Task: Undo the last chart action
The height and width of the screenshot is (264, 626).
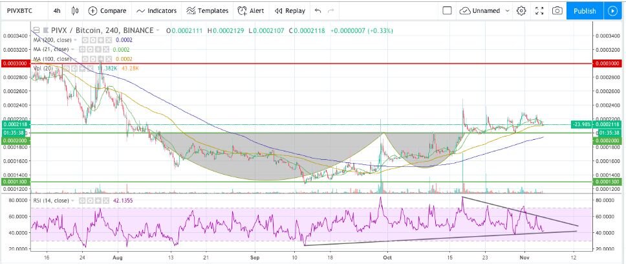Action: [318, 11]
